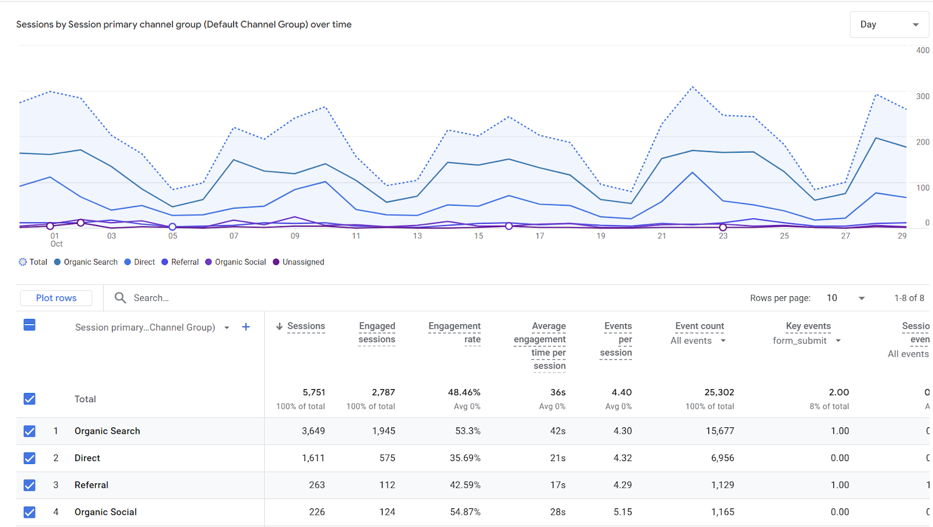This screenshot has height=527, width=933.
Task: Click the total sessions value 5,751
Action: (x=314, y=392)
